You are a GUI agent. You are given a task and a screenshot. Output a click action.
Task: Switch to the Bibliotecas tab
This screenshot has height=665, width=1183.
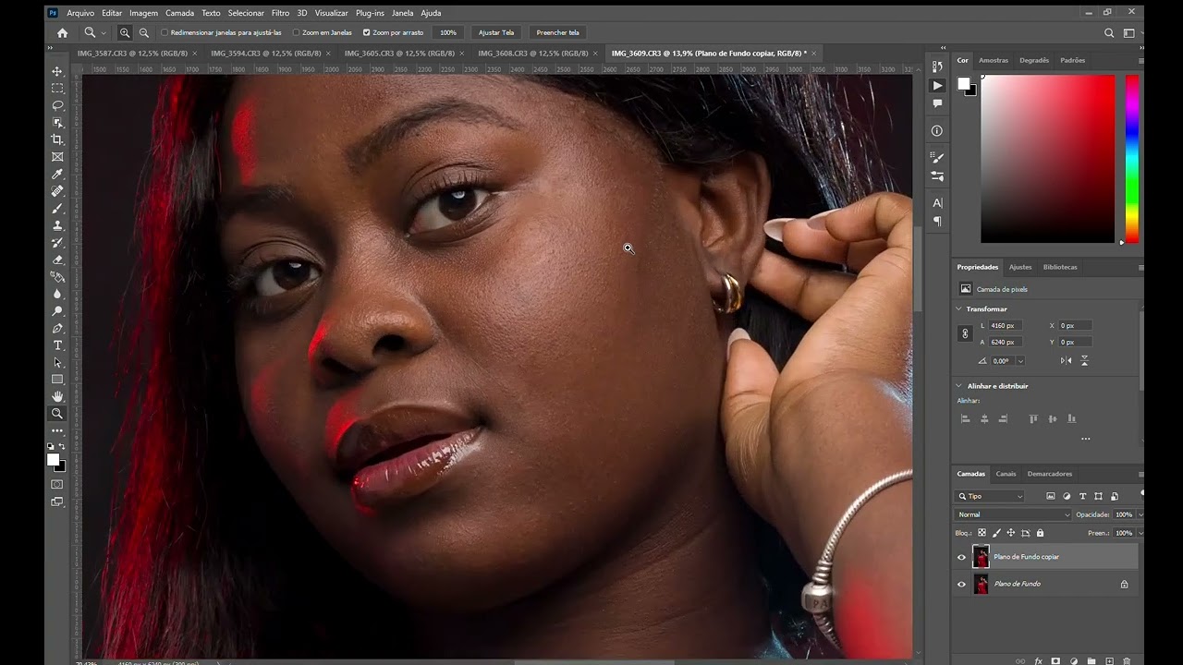pos(1060,267)
